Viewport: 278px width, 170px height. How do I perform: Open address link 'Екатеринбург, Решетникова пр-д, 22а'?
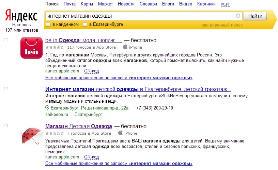tap(90, 108)
